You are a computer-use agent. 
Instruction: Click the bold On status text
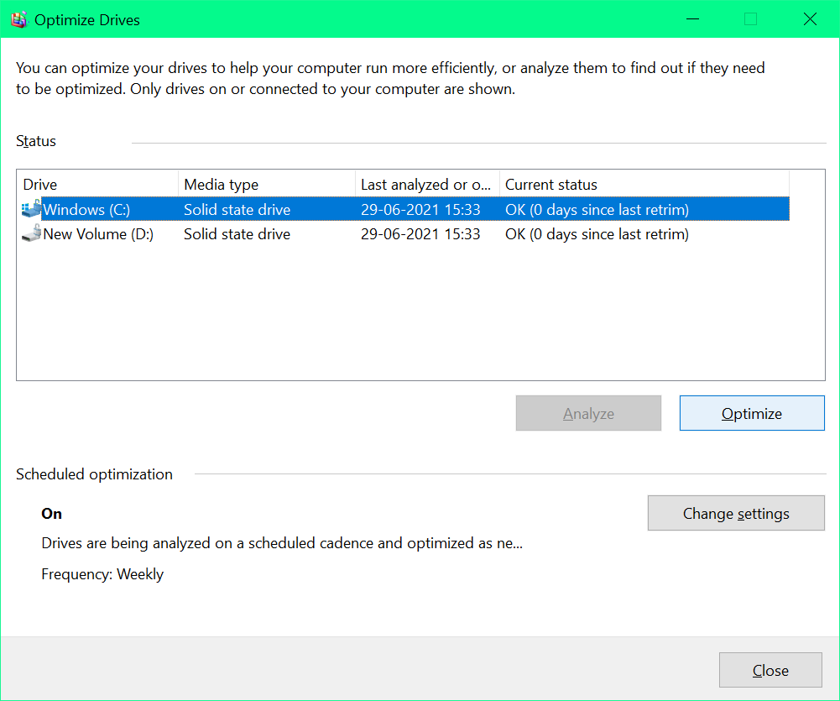pyautogui.click(x=51, y=514)
